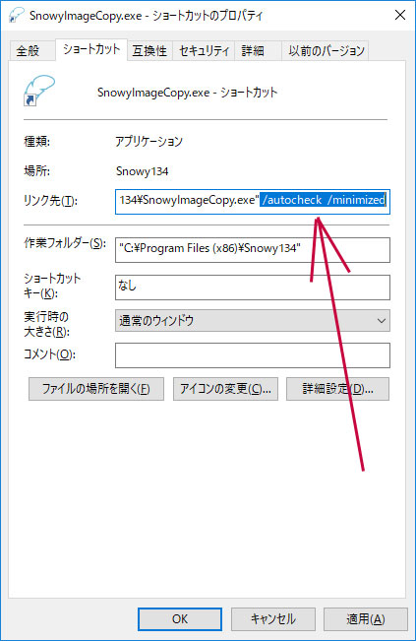This screenshot has height=641, width=416.
Task: Expand the 実行時の大きさ dropdown
Action: click(x=253, y=321)
